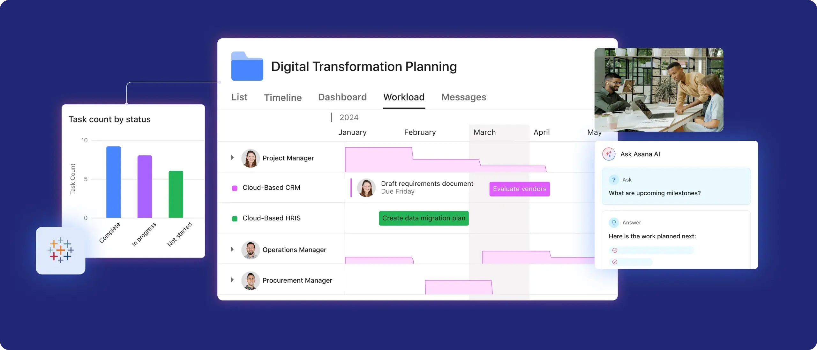
Task: Click the List view icon
Action: coord(240,96)
